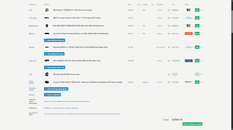Open the Memory component link

point(32,34)
